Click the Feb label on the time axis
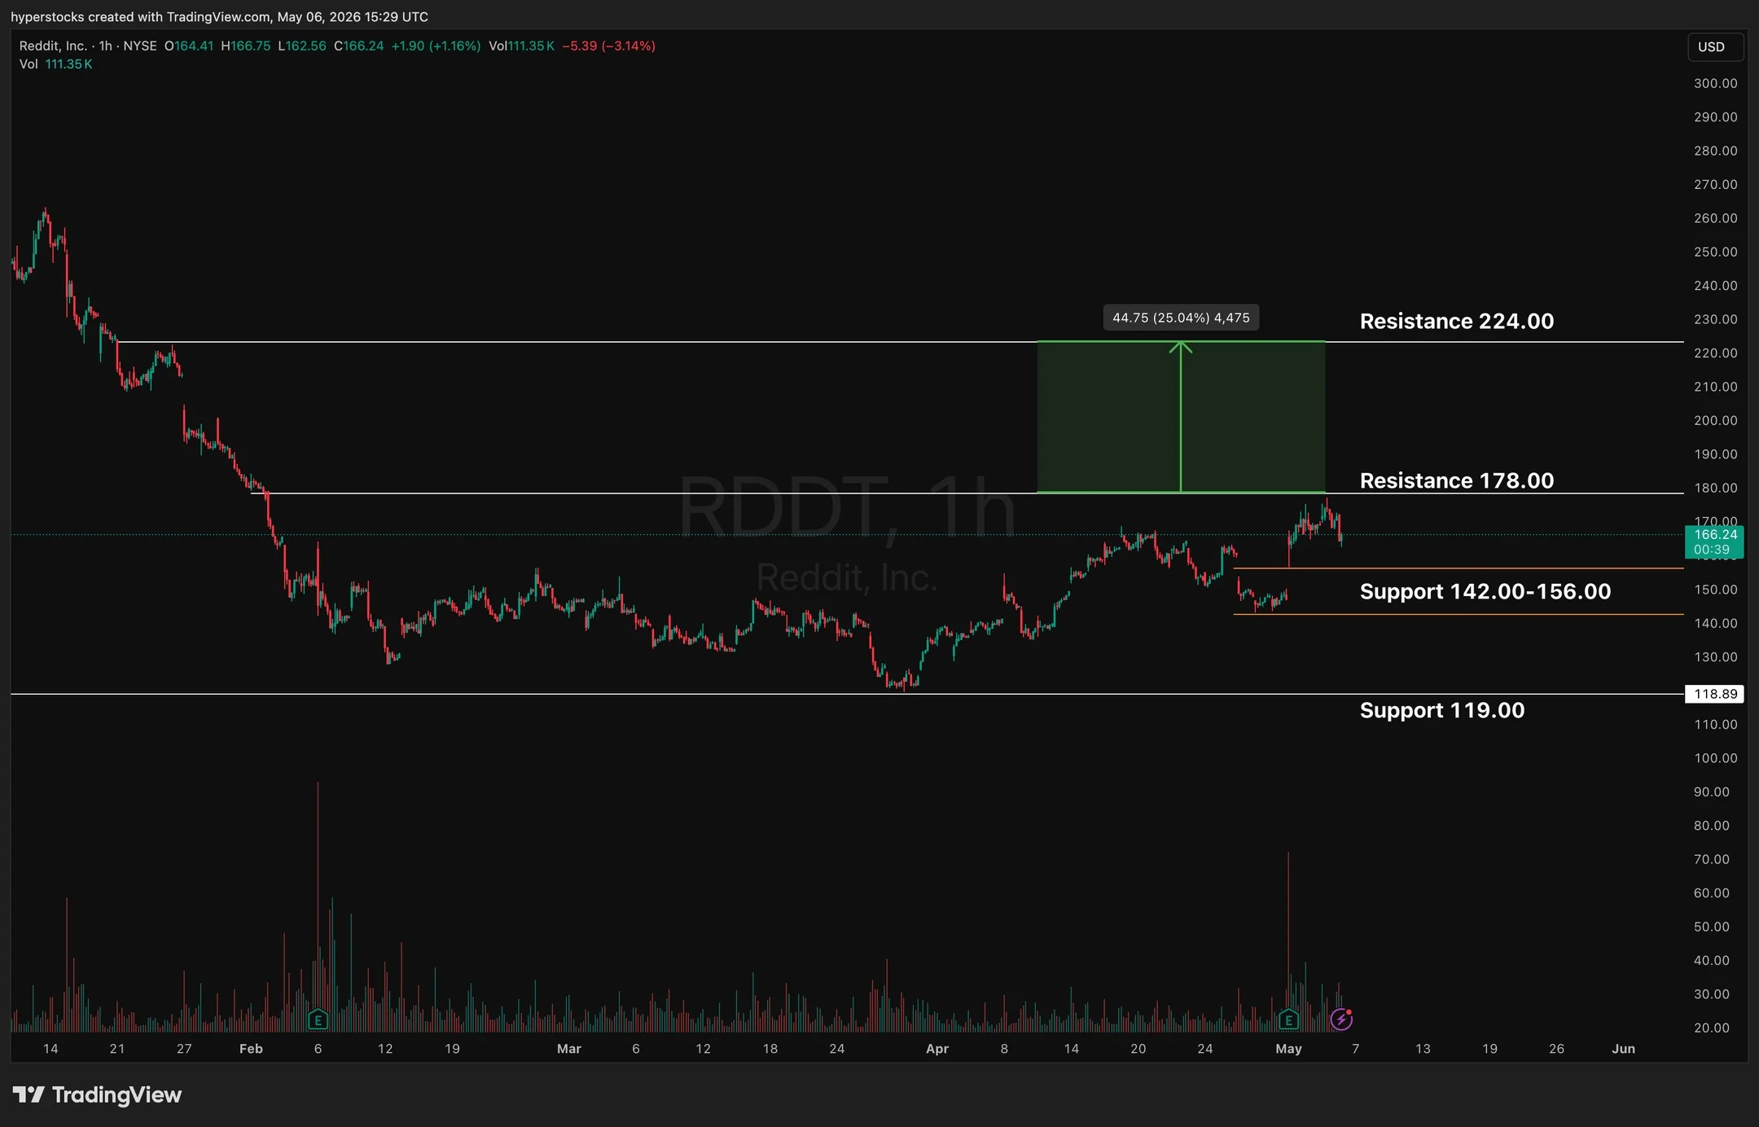The width and height of the screenshot is (1759, 1127). click(251, 1049)
